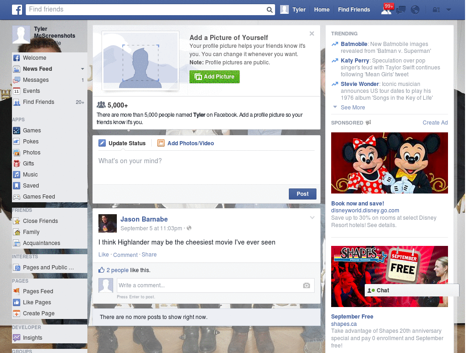Click the post audience globe icon
471x353 pixels.
[189, 228]
